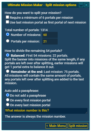The image size is (91, 132).
Task: Click the Split mission button
Action: click(78, 126)
